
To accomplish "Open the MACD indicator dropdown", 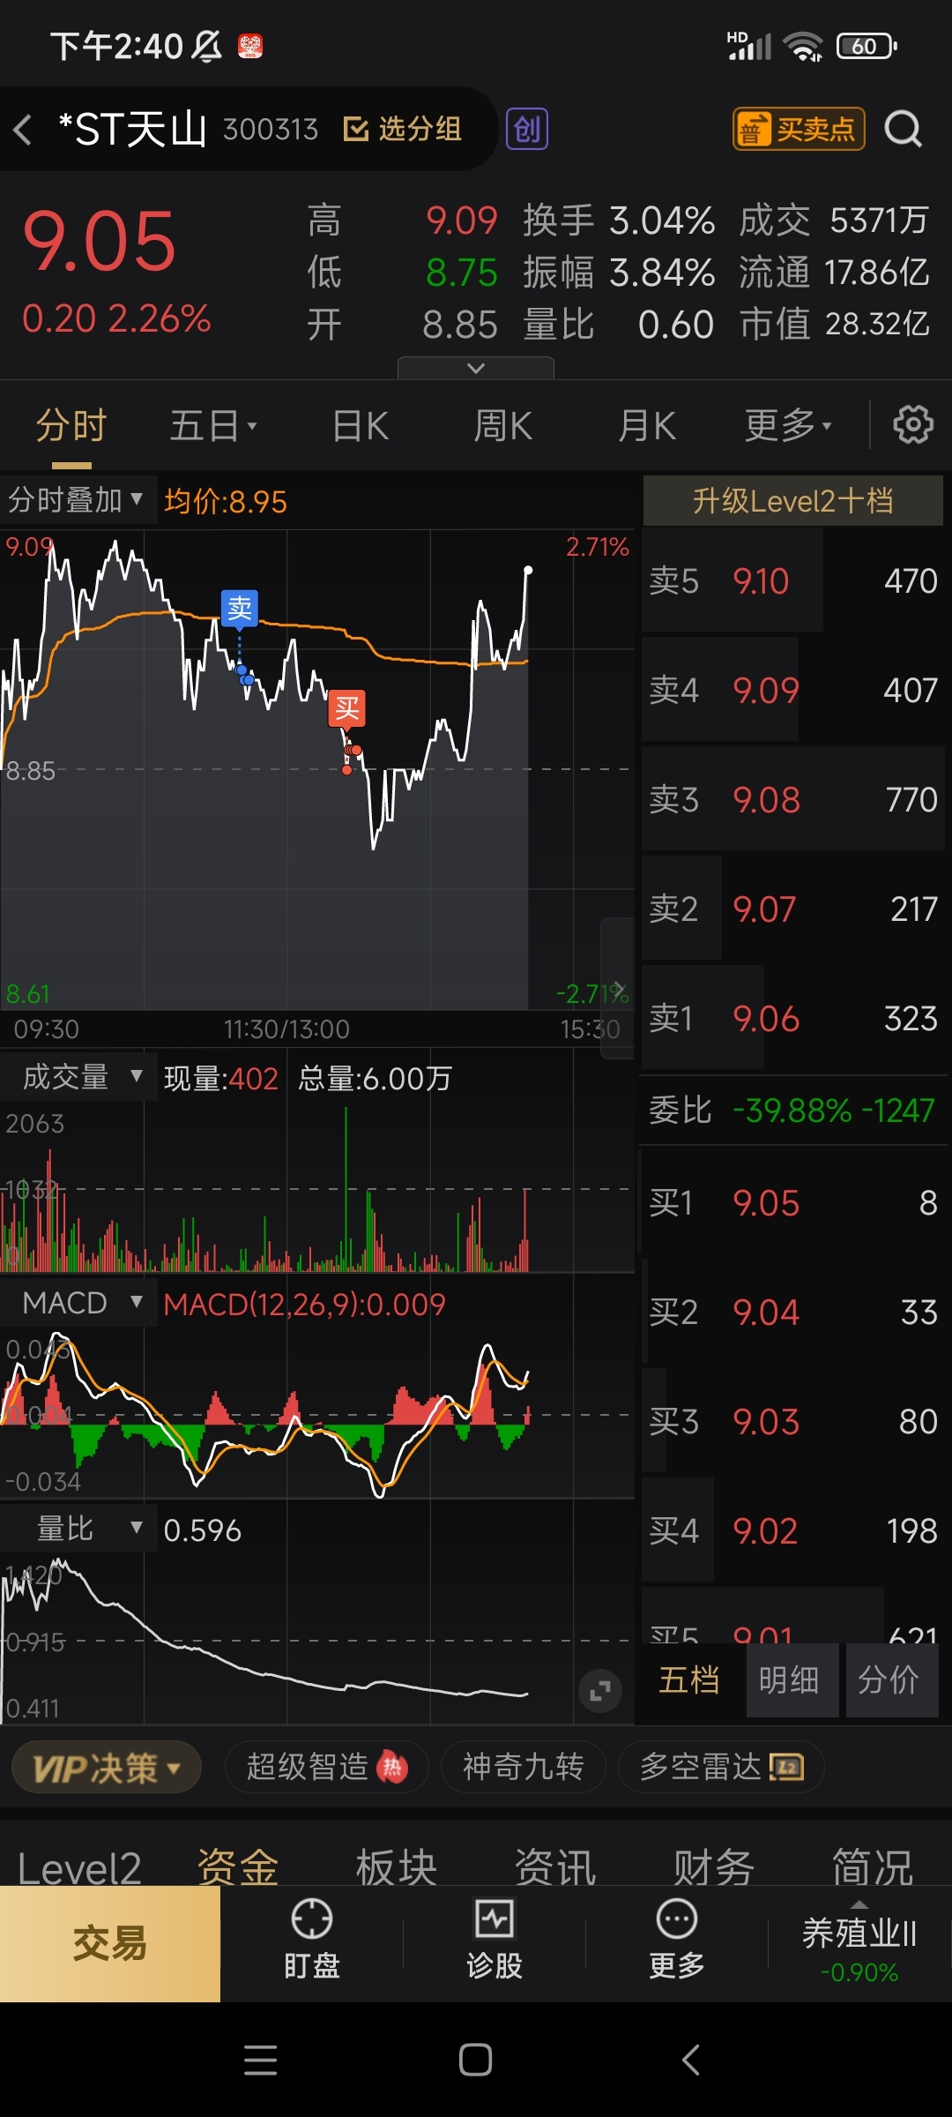I will tap(79, 1303).
